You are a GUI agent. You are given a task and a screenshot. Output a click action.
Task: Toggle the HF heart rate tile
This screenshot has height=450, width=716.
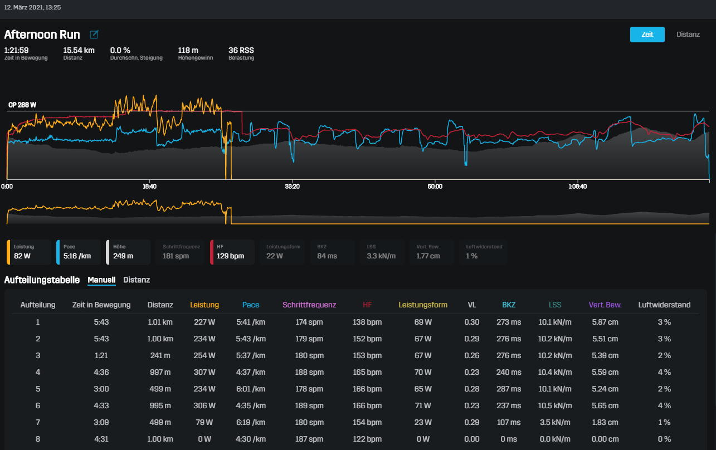232,252
